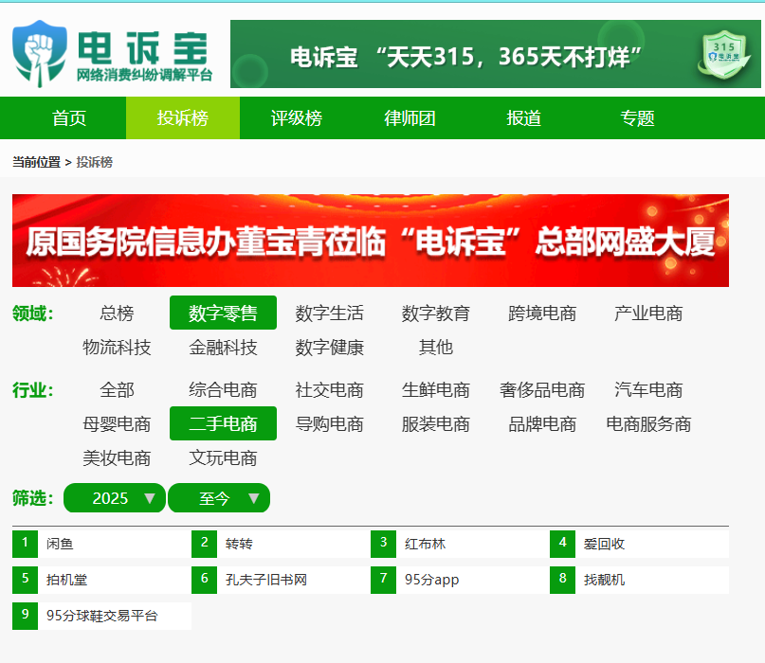Open the 投诉榜 navigation tab
The image size is (765, 663).
[x=183, y=118]
